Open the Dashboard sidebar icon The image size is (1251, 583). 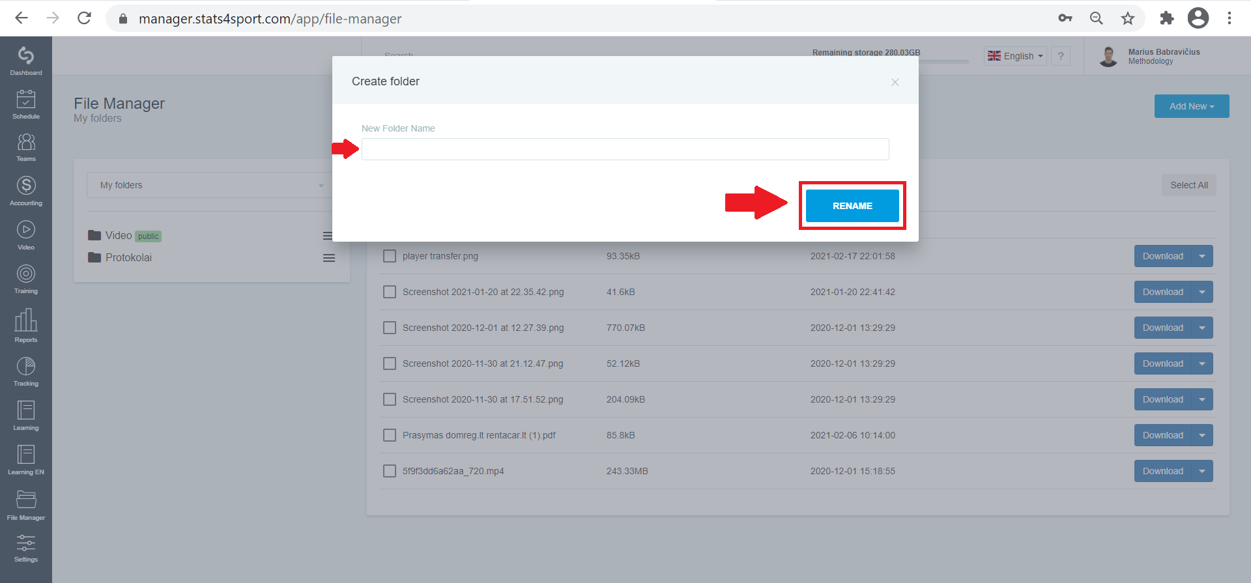tap(26, 61)
